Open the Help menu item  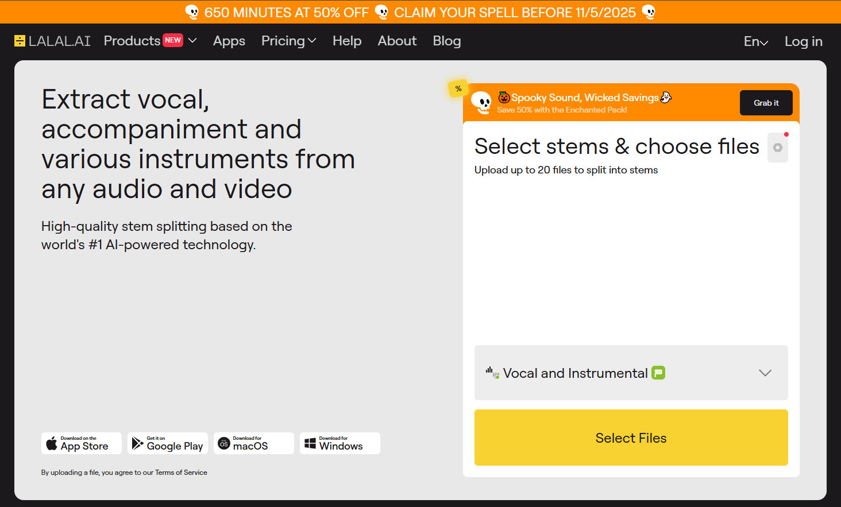point(347,41)
